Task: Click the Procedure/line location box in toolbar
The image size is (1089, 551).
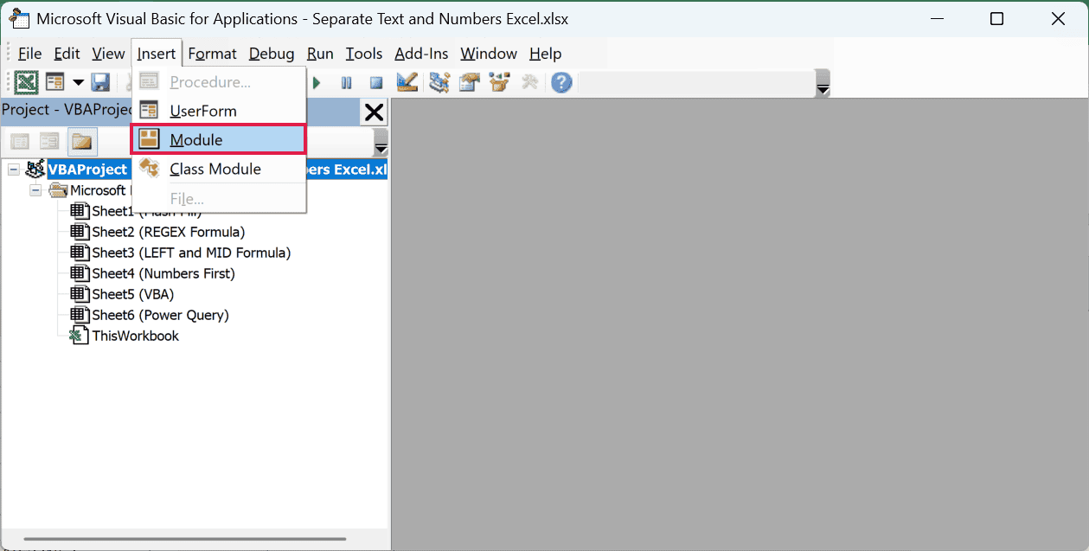Action: coord(697,83)
